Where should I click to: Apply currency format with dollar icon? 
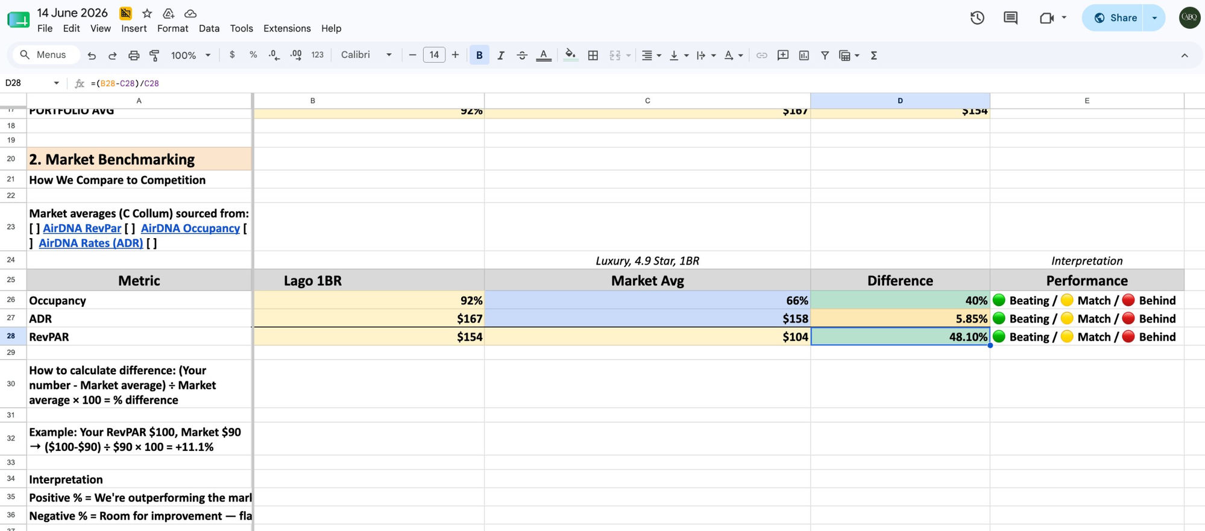pos(232,55)
